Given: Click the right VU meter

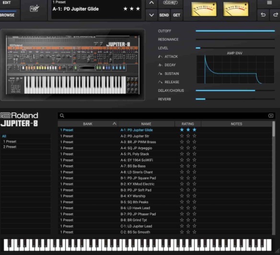Looking at the screenshot, I should (x=236, y=9).
